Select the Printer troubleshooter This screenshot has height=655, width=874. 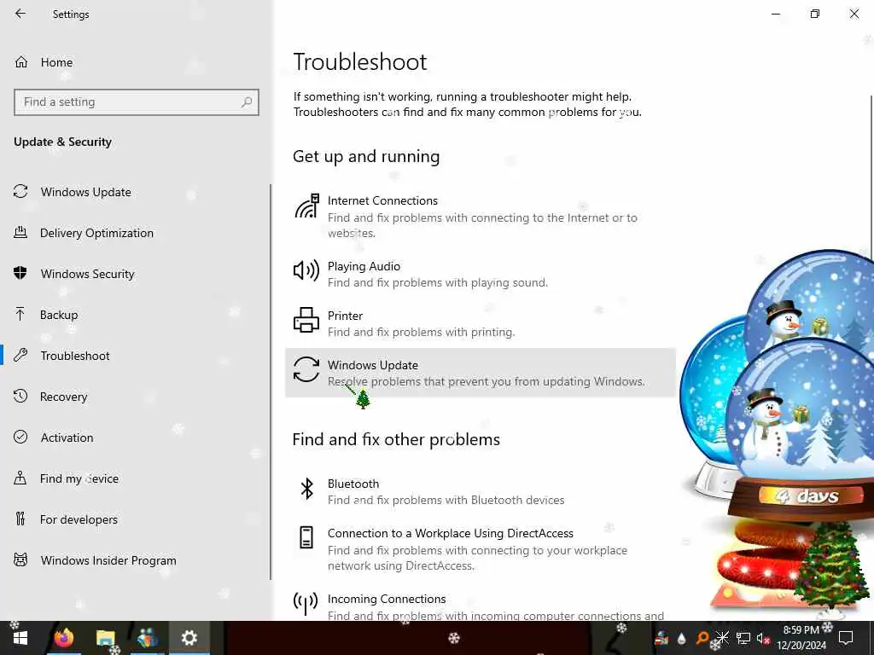coord(480,323)
